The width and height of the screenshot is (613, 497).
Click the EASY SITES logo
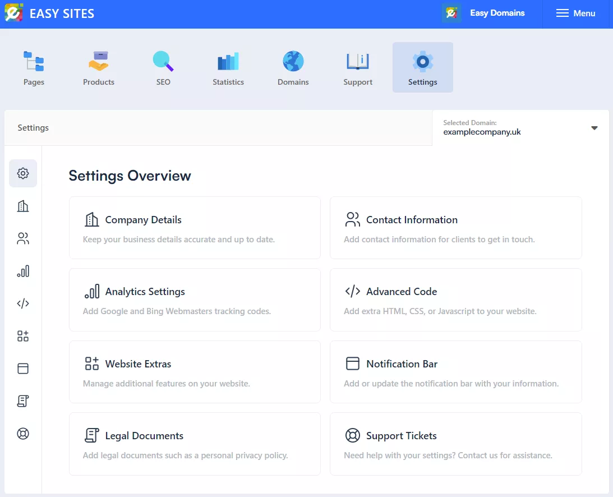pos(49,13)
